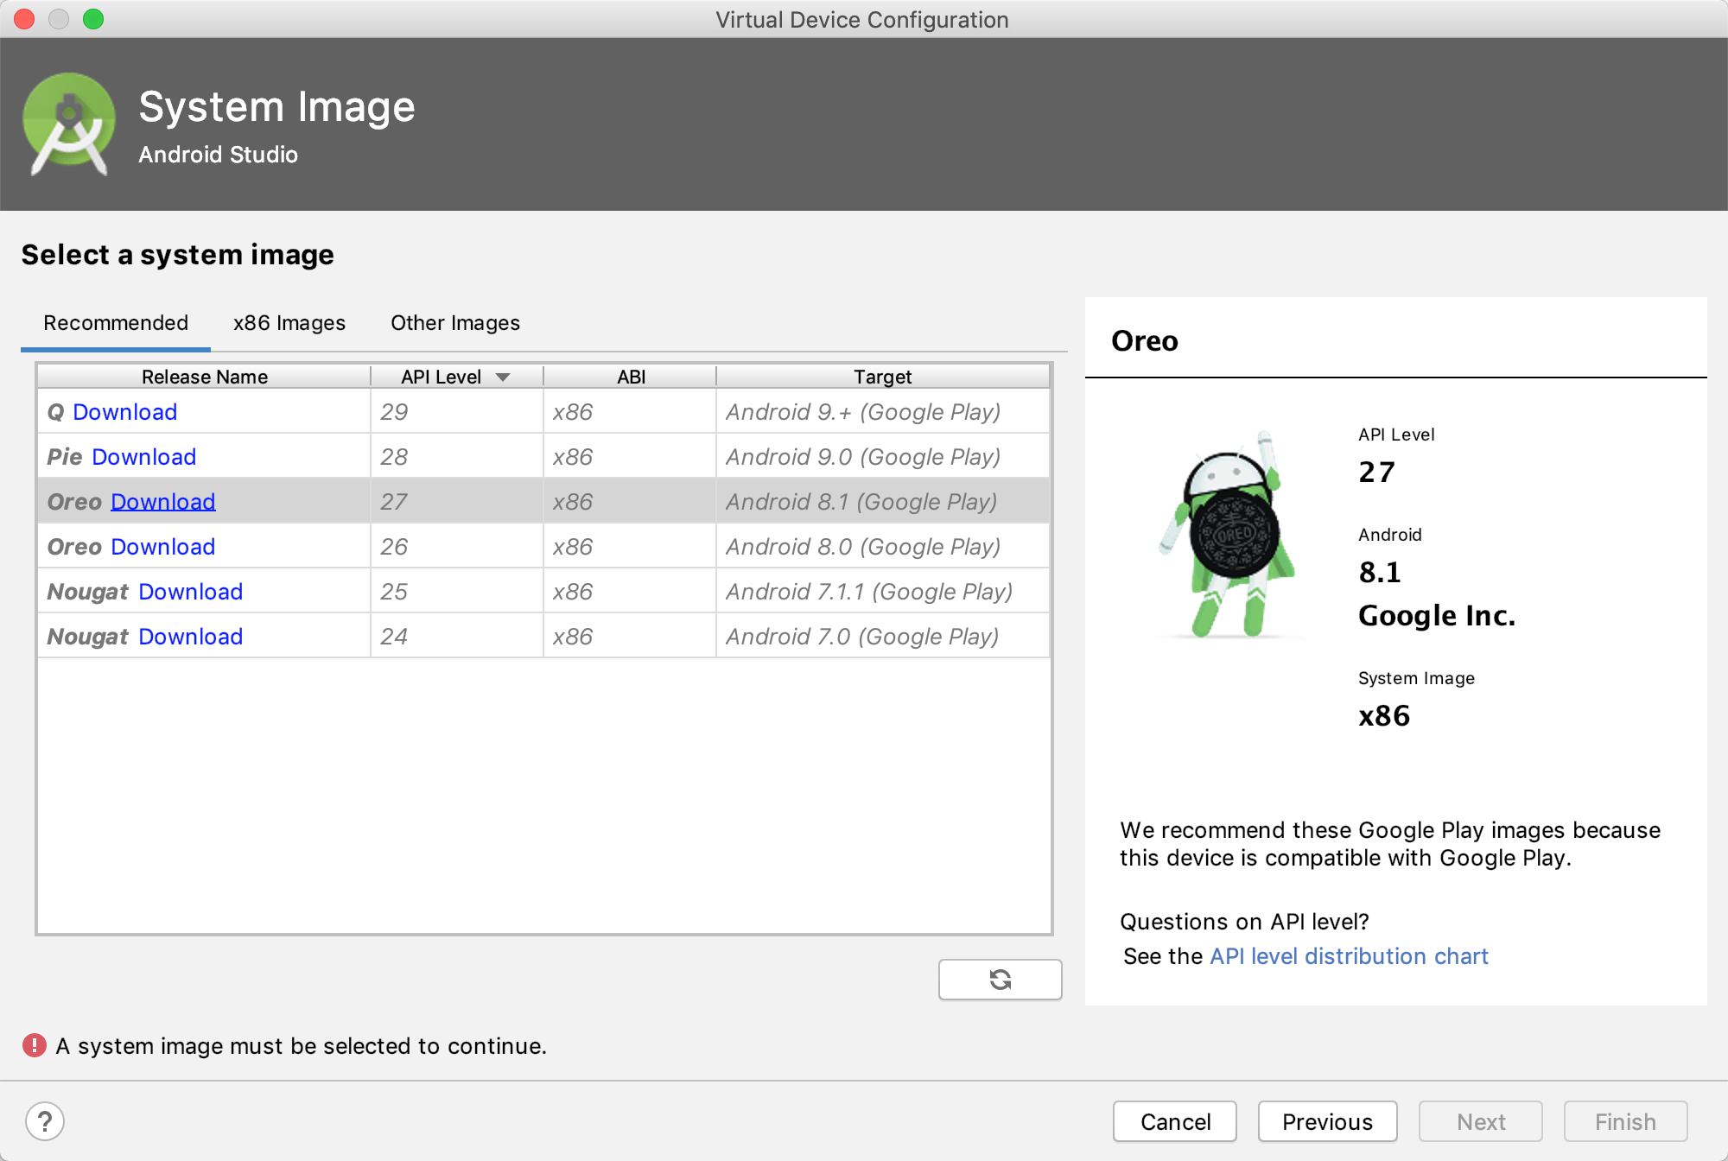Click the x86 ABI cell in Pie row
The height and width of the screenshot is (1161, 1728).
(630, 457)
